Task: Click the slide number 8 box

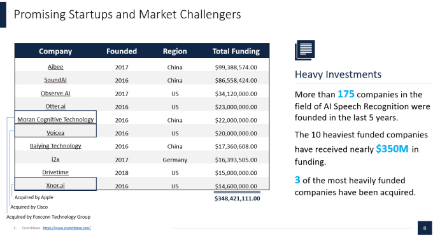Action: [x=425, y=228]
